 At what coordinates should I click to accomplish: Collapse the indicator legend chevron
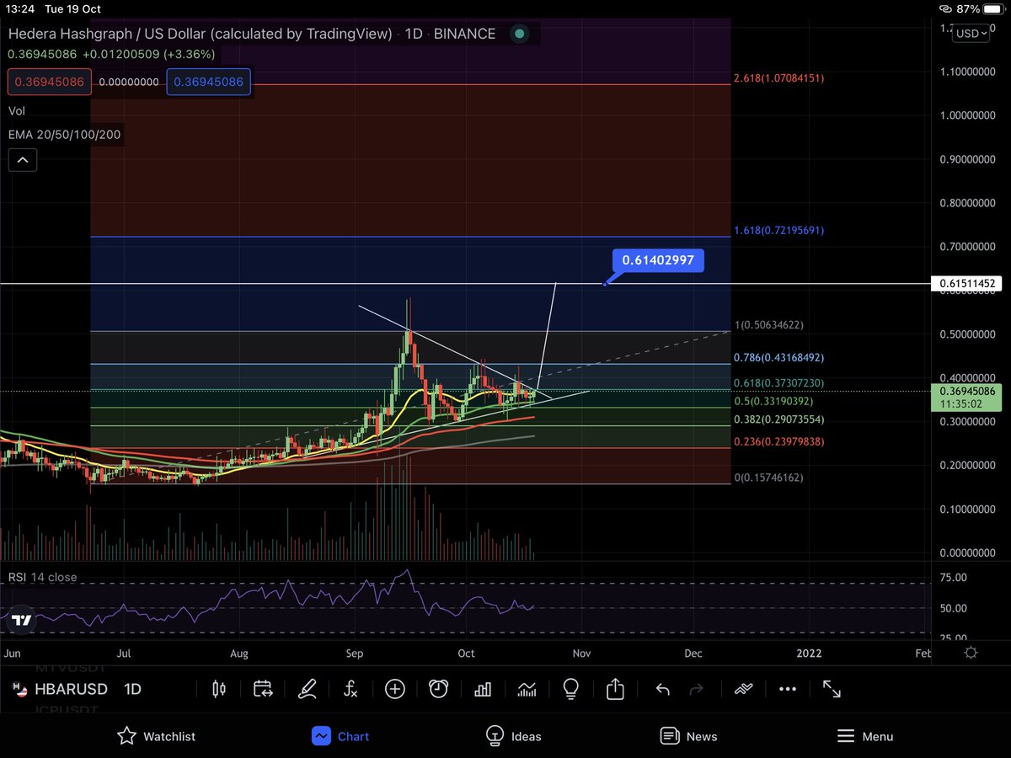(23, 159)
